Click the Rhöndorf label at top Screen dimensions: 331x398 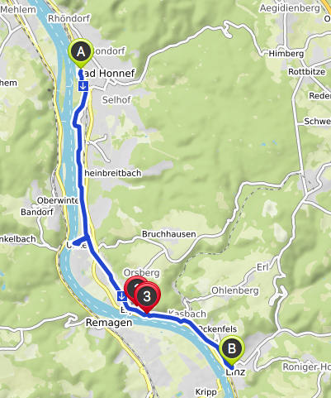[x=69, y=18]
